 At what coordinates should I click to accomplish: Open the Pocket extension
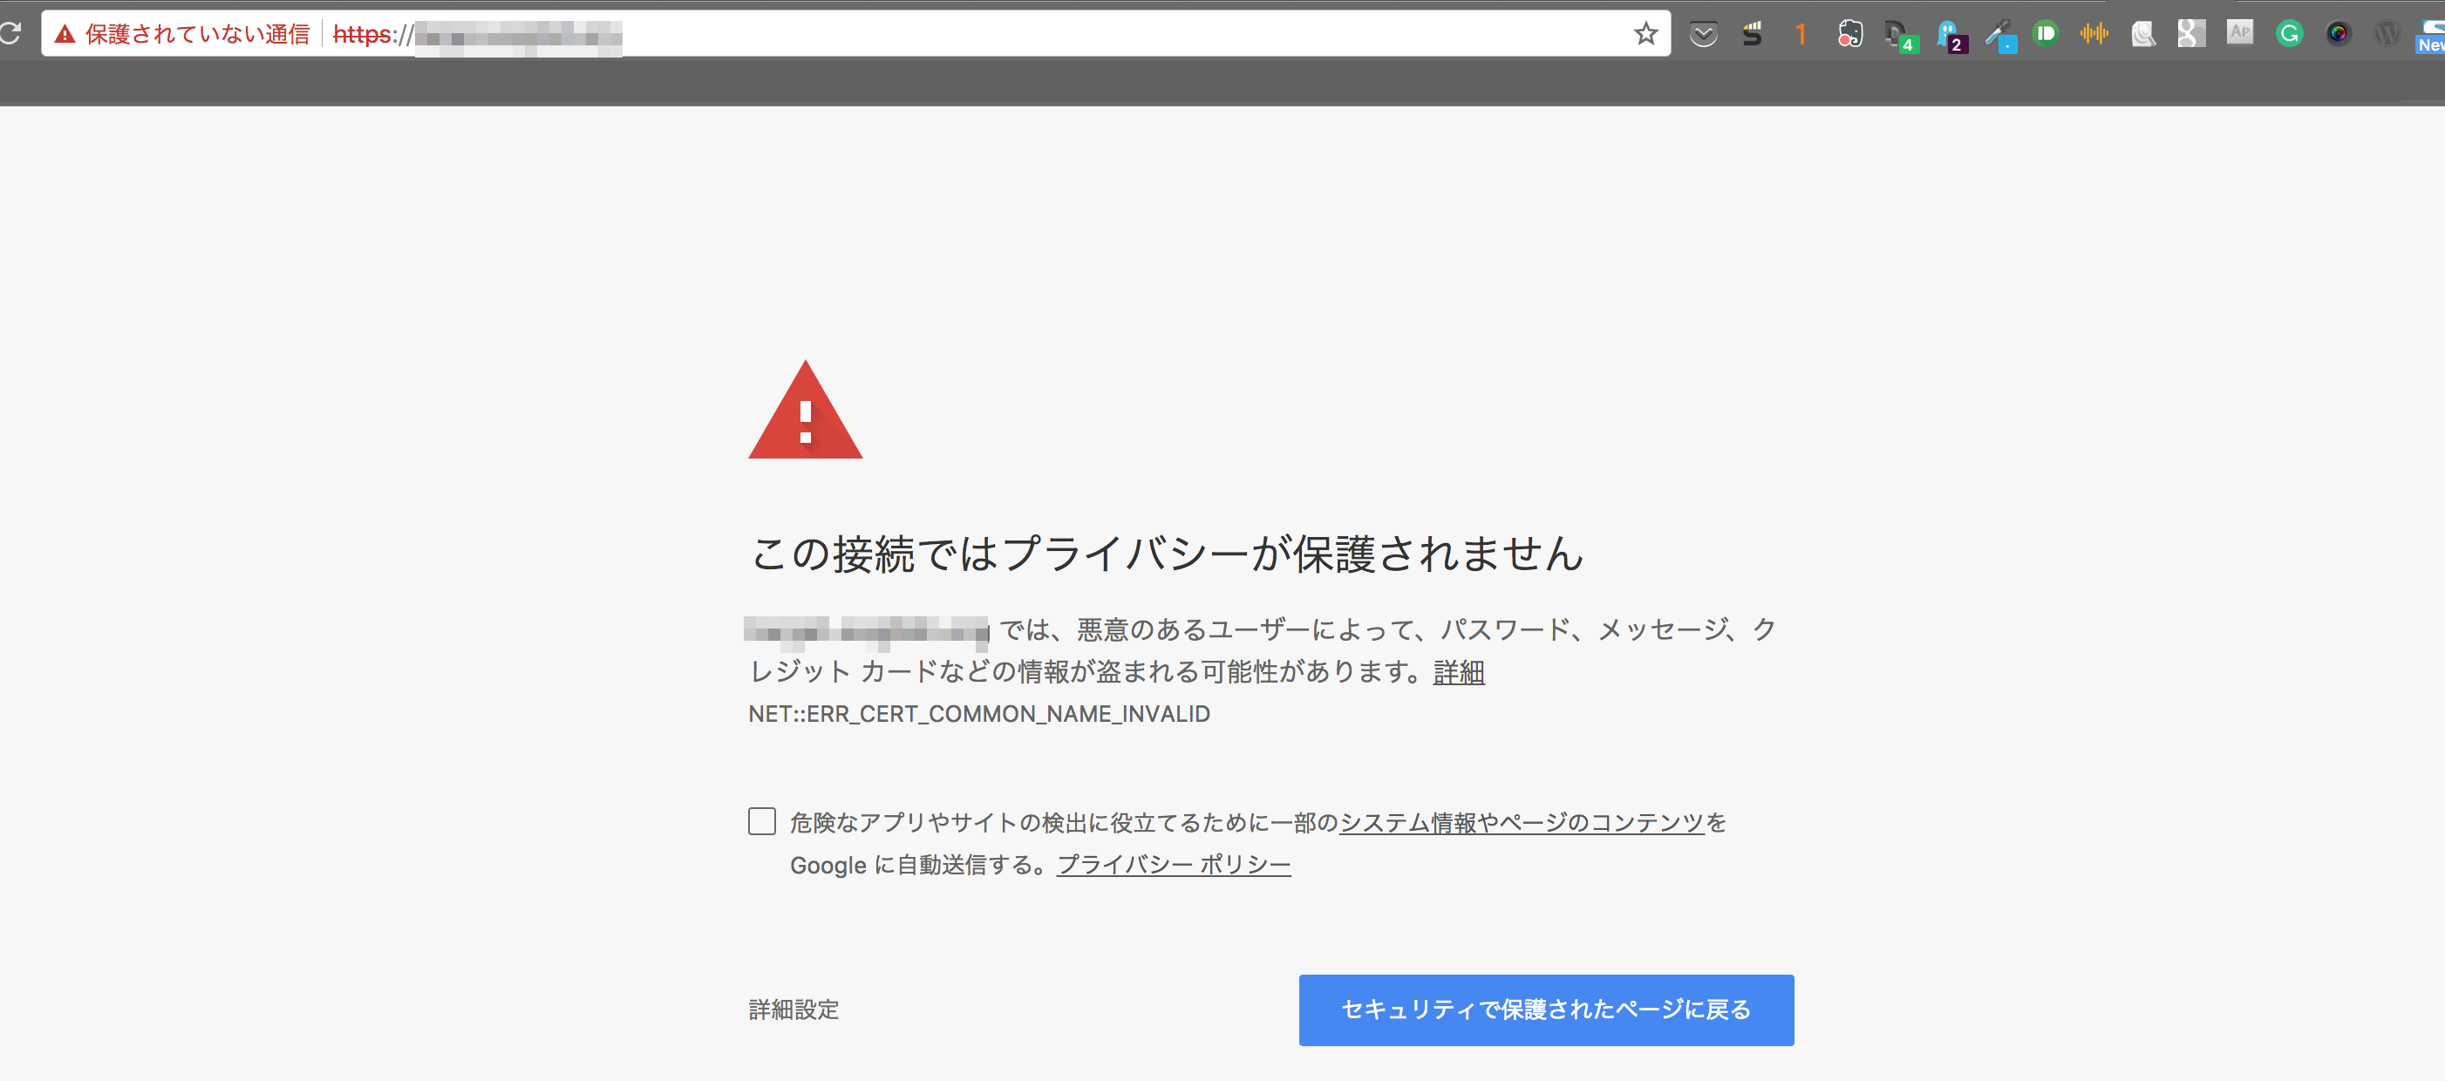click(x=1704, y=33)
